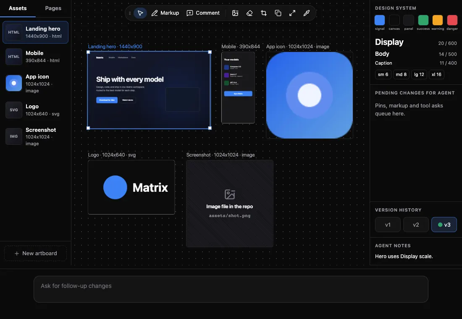This screenshot has height=319, width=462.
Task: Click blue button in Mobile artboard
Action: click(238, 94)
